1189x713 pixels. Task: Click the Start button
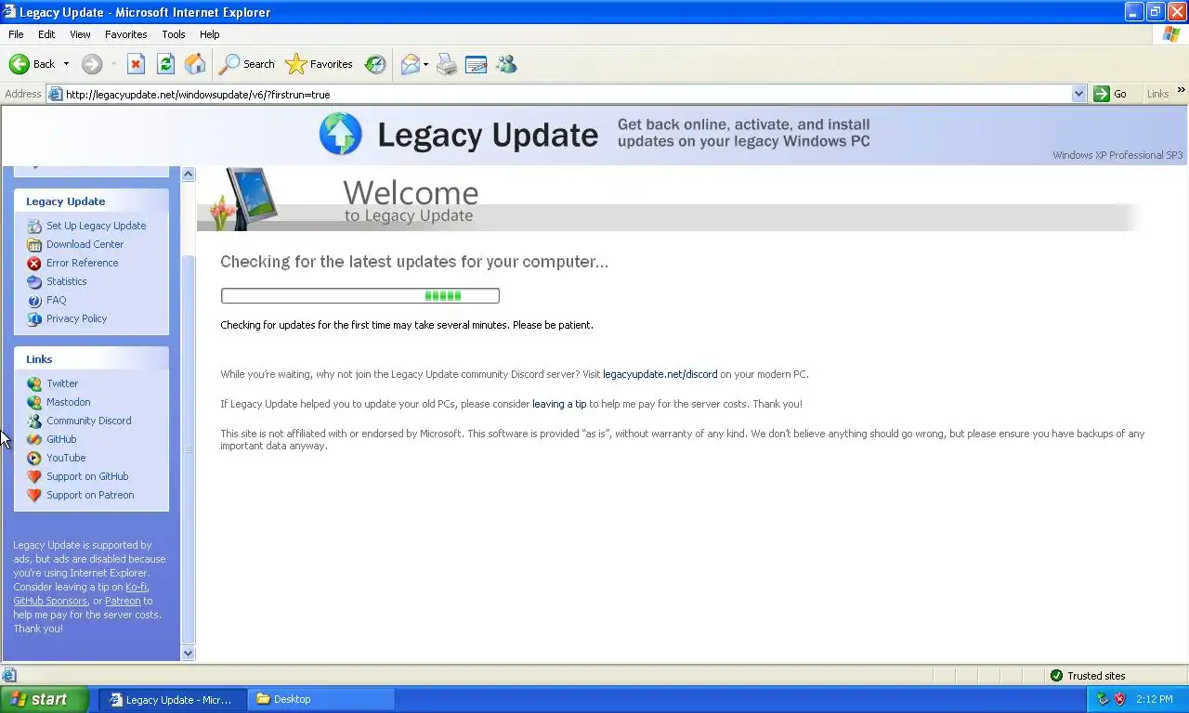point(45,699)
